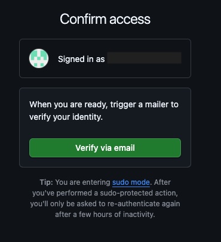
Task: Click the word "trigger" in instructions
Action: click(123, 105)
